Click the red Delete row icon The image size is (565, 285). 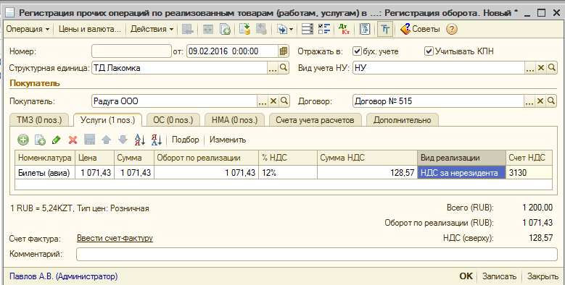coord(73,140)
